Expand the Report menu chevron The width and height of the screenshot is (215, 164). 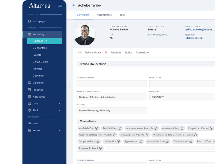click(59, 130)
